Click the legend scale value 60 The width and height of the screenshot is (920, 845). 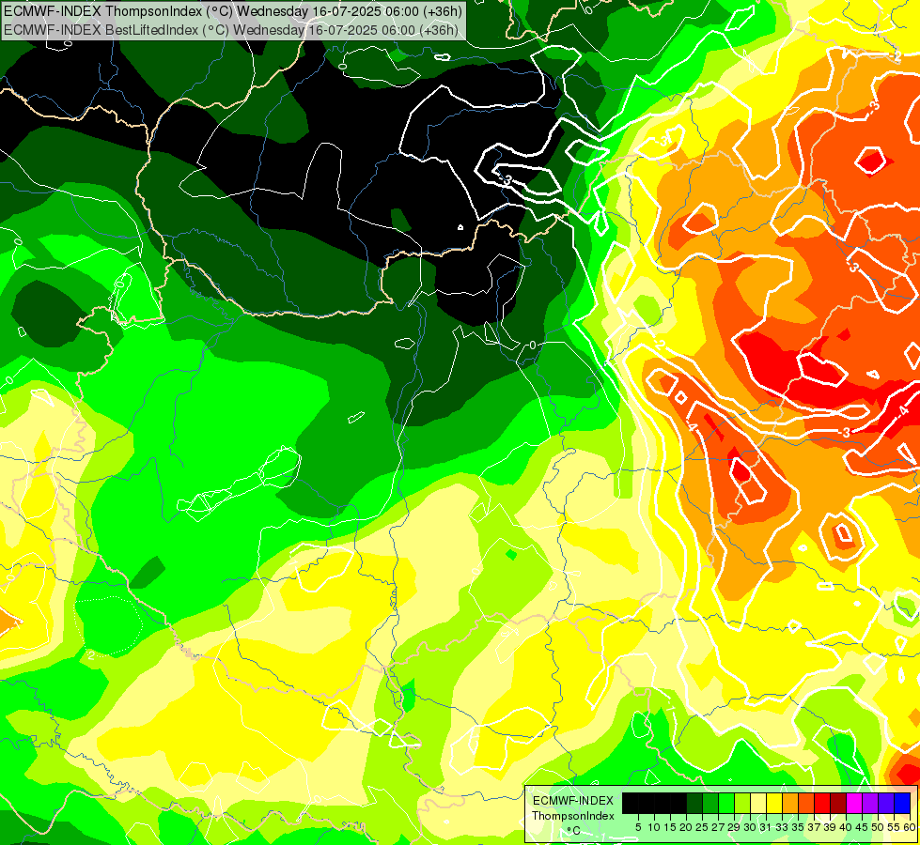(910, 827)
